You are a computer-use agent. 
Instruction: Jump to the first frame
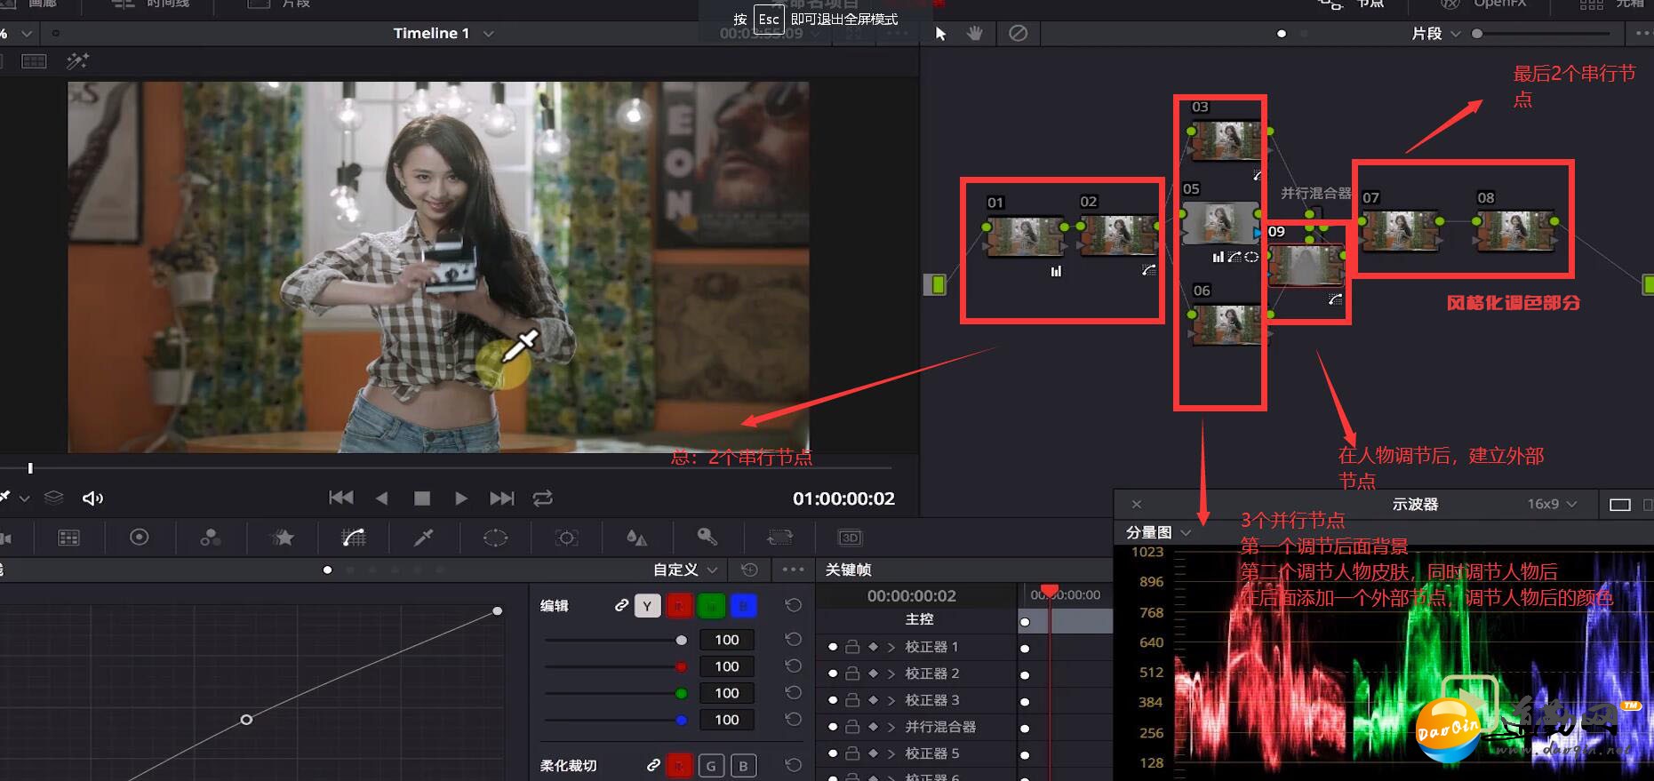tap(341, 498)
